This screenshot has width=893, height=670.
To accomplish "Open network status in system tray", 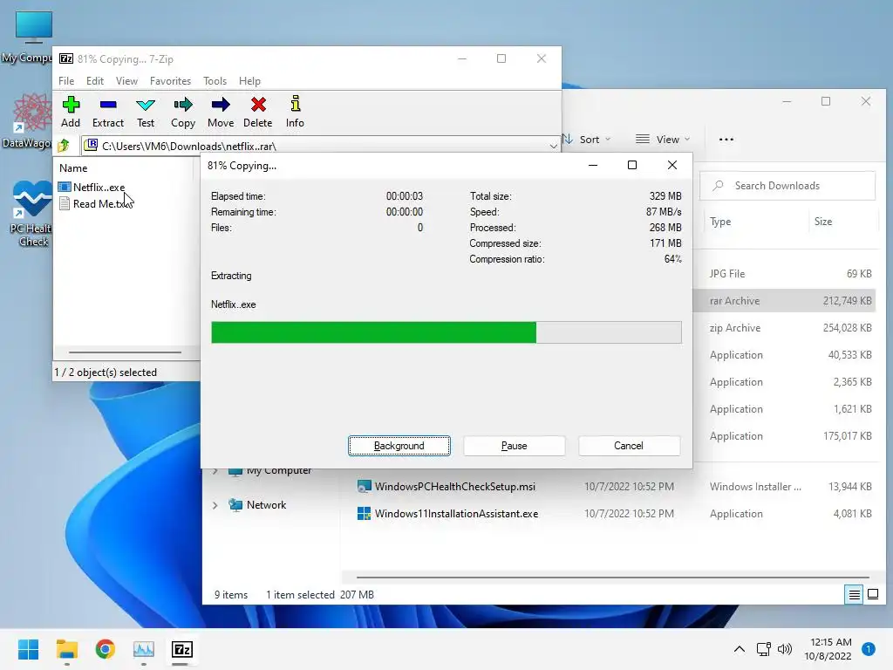I will pos(763,649).
